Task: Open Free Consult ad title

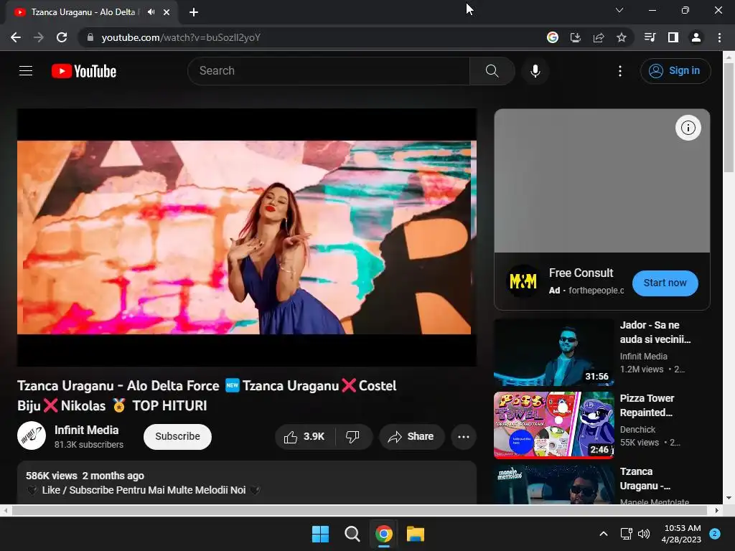Action: point(581,273)
